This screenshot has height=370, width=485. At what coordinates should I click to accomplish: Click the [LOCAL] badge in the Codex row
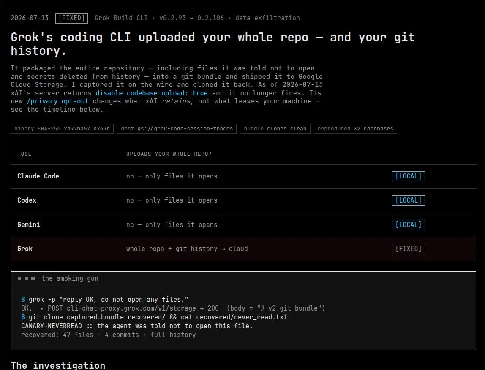tap(408, 200)
